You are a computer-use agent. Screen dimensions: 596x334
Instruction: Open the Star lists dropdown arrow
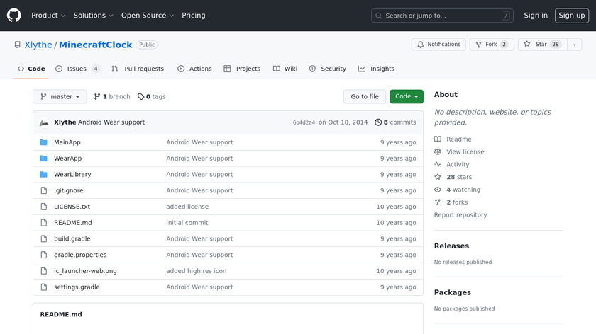pos(573,45)
